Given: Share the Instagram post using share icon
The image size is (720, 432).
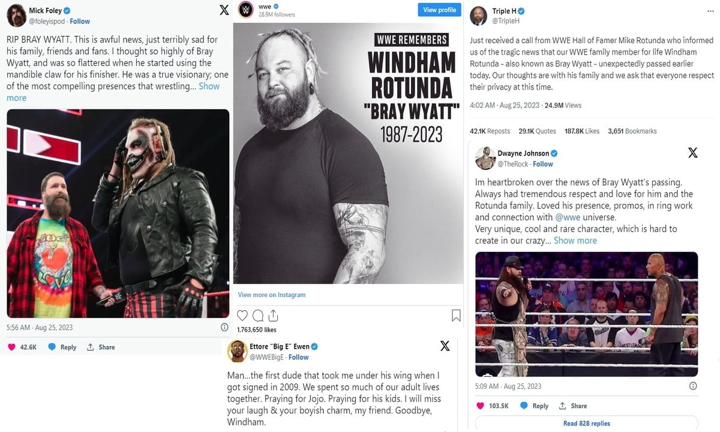Looking at the screenshot, I should pyautogui.click(x=273, y=315).
